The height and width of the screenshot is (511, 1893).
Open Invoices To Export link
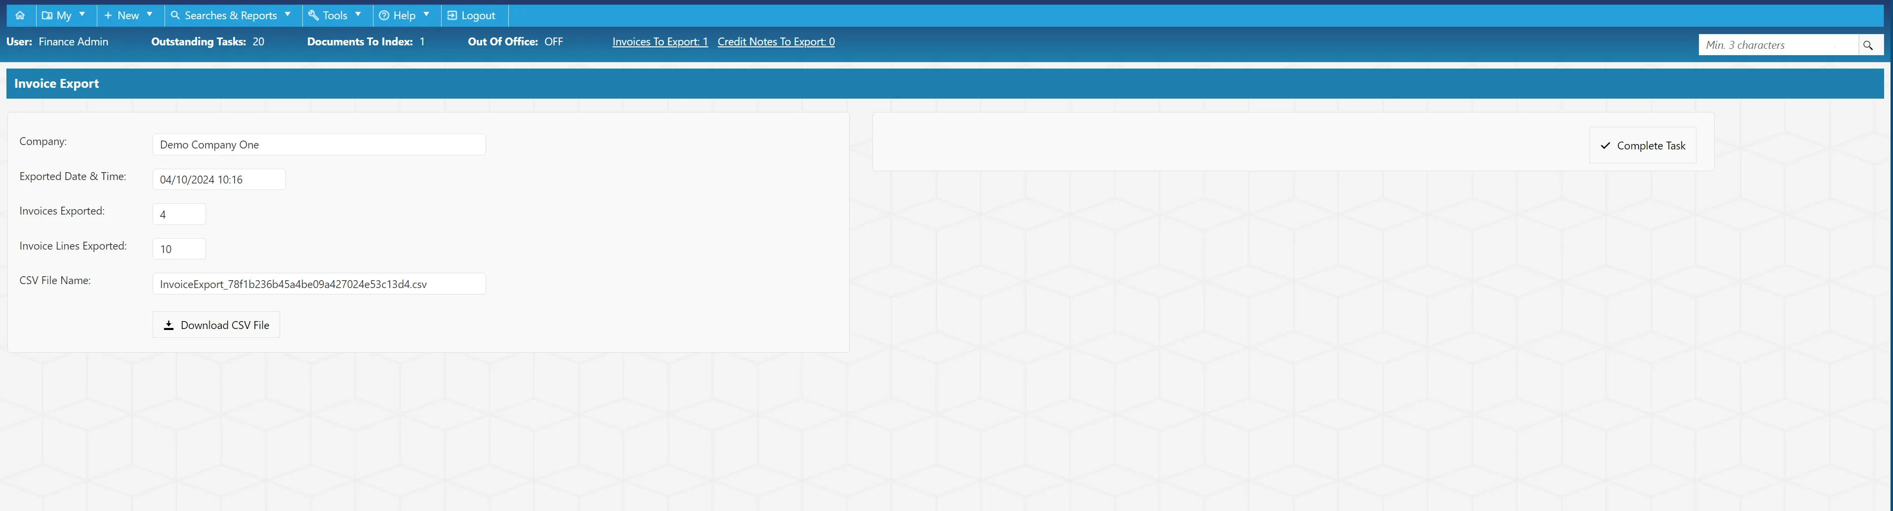click(660, 42)
